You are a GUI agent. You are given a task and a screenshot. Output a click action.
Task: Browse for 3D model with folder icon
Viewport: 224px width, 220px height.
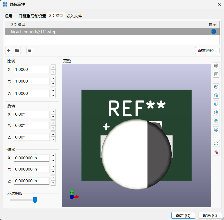(17, 51)
